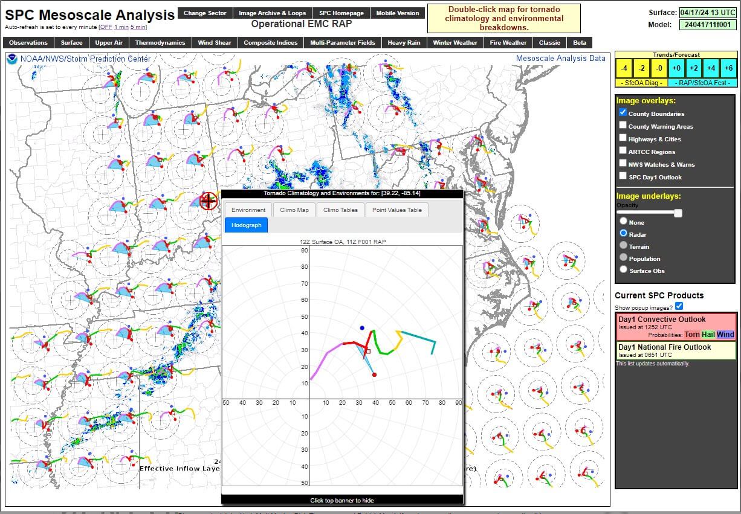Uncheck the County Boundaries overlay
The image size is (741, 514).
tap(623, 112)
